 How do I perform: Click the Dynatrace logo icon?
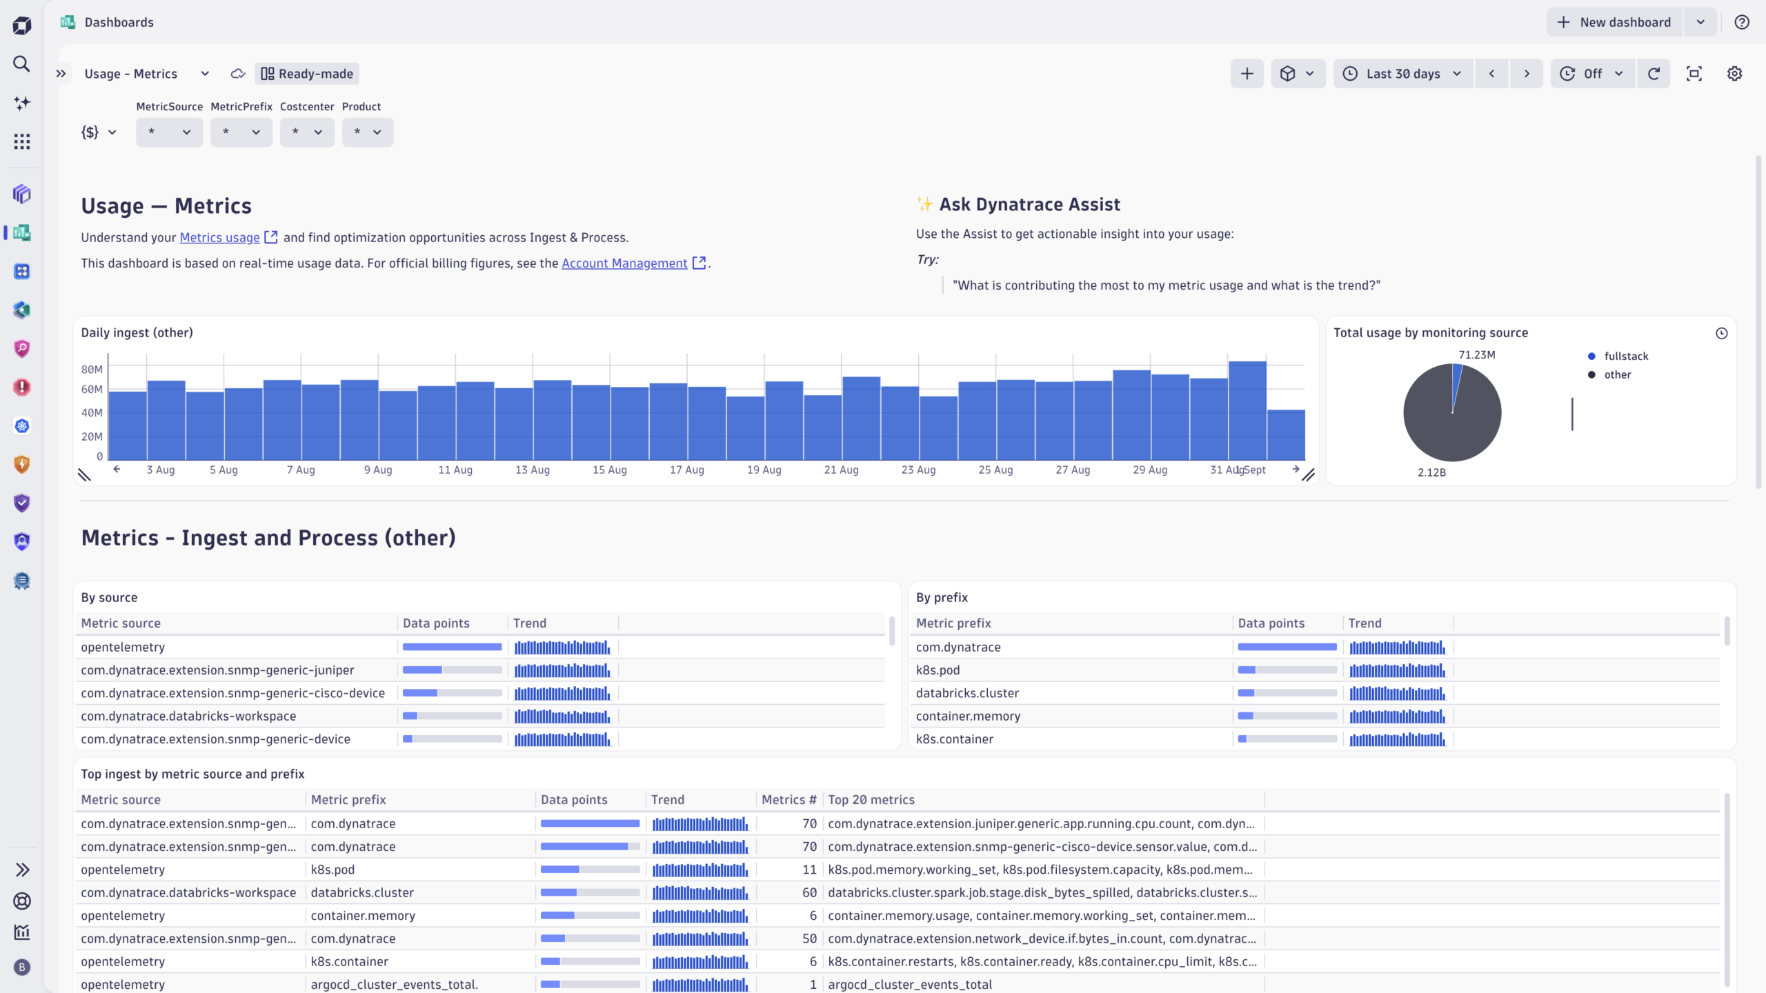(22, 26)
